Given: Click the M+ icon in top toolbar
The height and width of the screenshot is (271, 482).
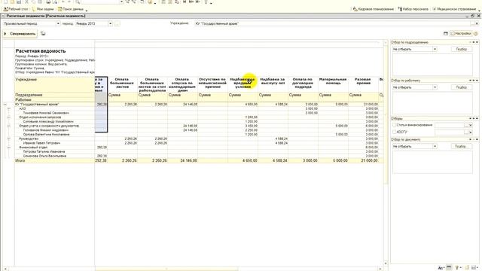Looking at the screenshot, I should [x=191, y=2].
